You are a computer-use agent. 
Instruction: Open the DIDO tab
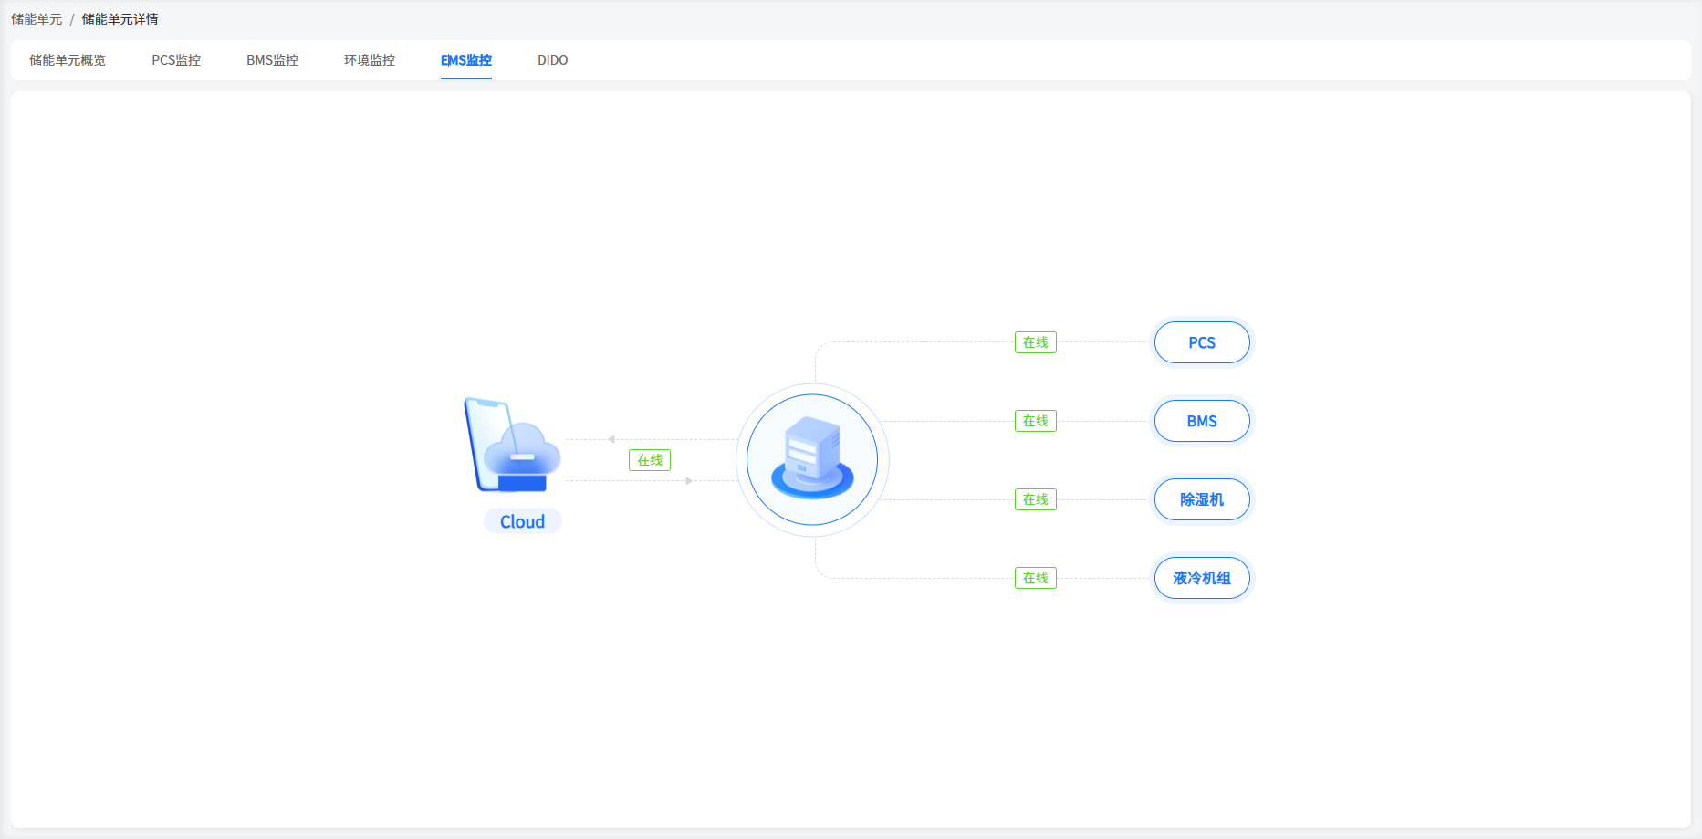(552, 60)
